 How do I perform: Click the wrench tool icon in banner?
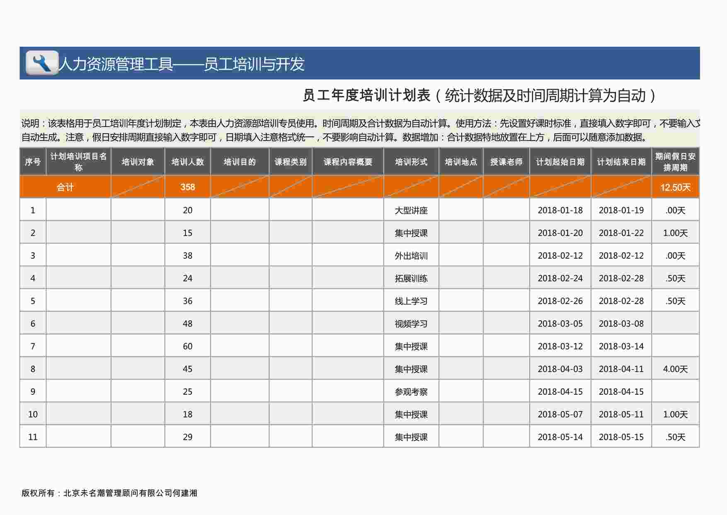[x=42, y=63]
